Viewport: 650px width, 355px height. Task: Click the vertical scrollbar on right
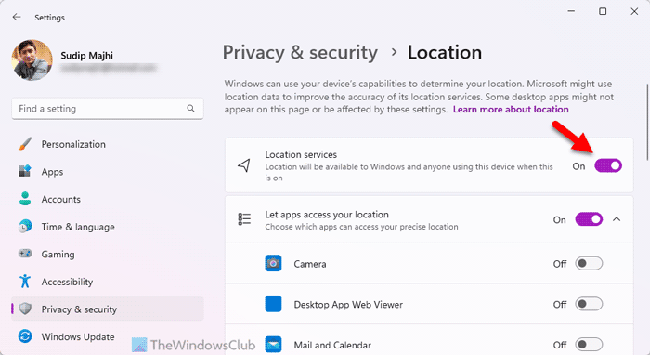[646, 123]
